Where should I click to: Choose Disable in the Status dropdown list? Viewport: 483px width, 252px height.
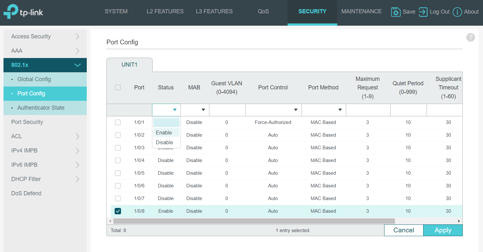click(x=166, y=142)
